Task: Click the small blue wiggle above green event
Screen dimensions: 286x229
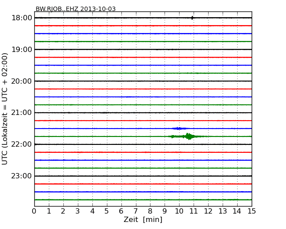Action: pos(179,129)
